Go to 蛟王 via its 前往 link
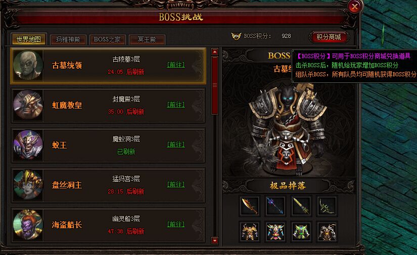Viewport: 417px width, 255px height. 176,144
